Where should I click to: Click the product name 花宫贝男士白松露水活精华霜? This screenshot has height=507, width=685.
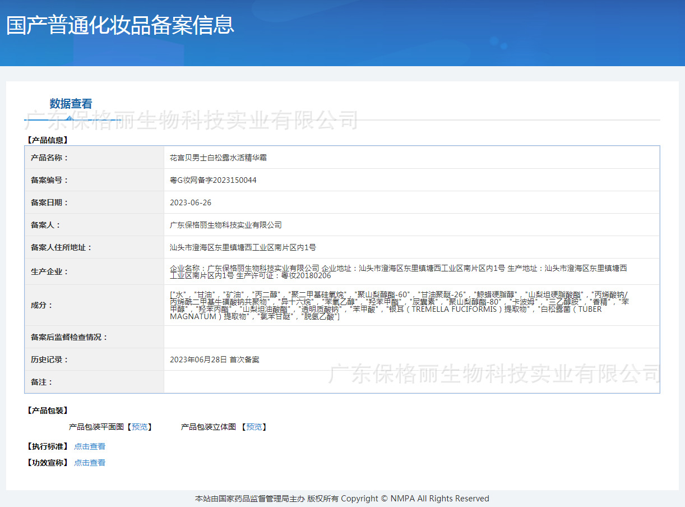218,158
